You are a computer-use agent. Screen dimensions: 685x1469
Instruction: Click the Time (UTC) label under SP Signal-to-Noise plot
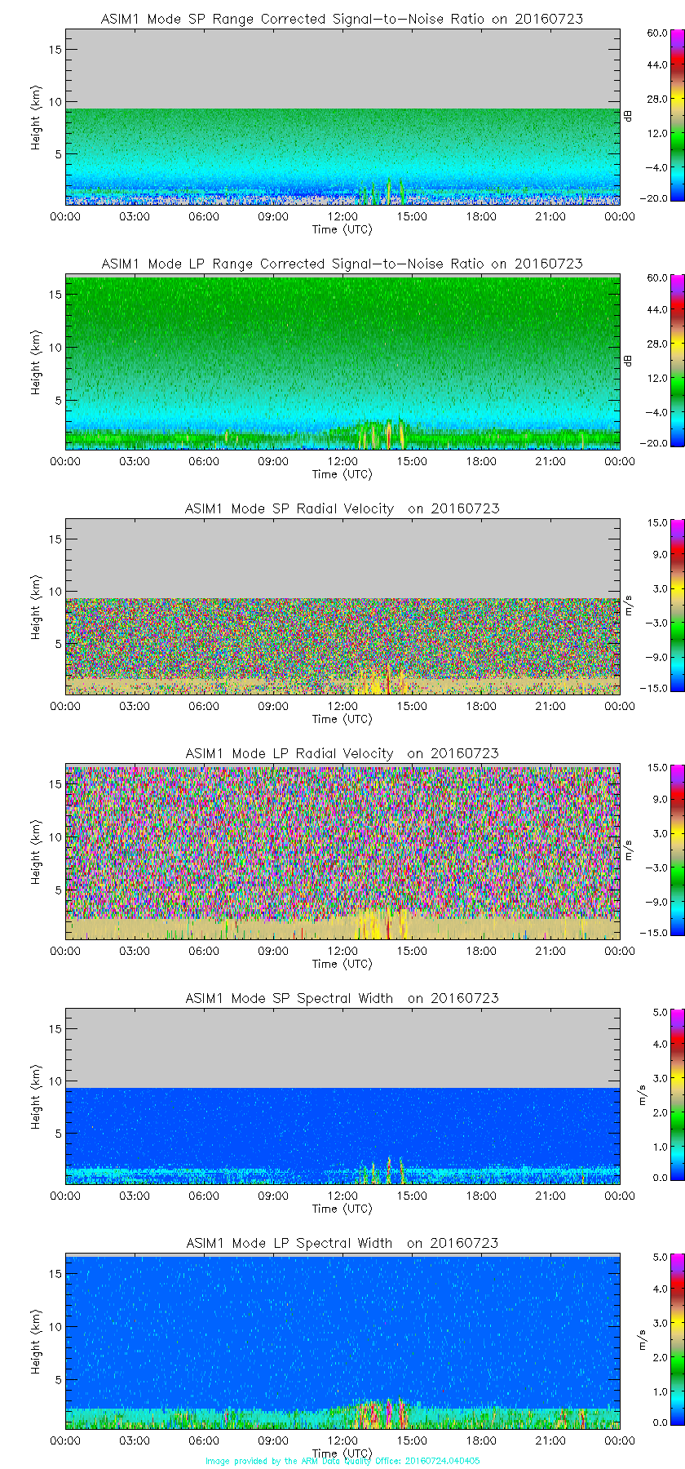tap(342, 229)
